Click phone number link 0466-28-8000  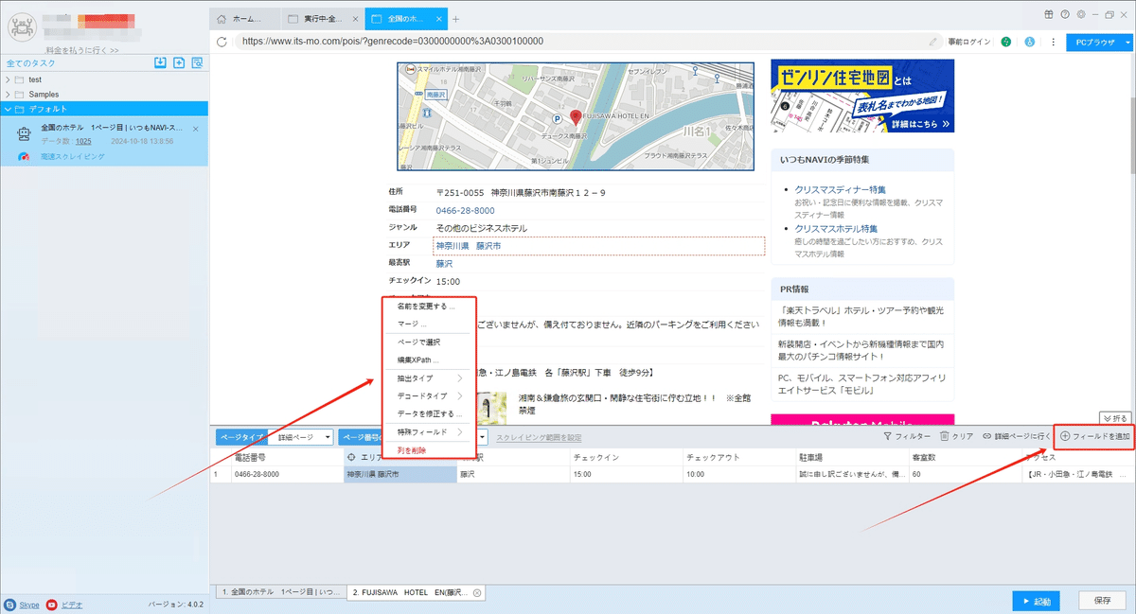[465, 210]
